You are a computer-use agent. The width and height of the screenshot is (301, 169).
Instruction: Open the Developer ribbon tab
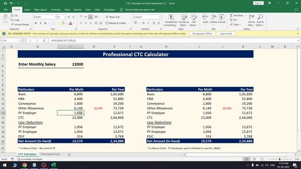[x=110, y=9]
